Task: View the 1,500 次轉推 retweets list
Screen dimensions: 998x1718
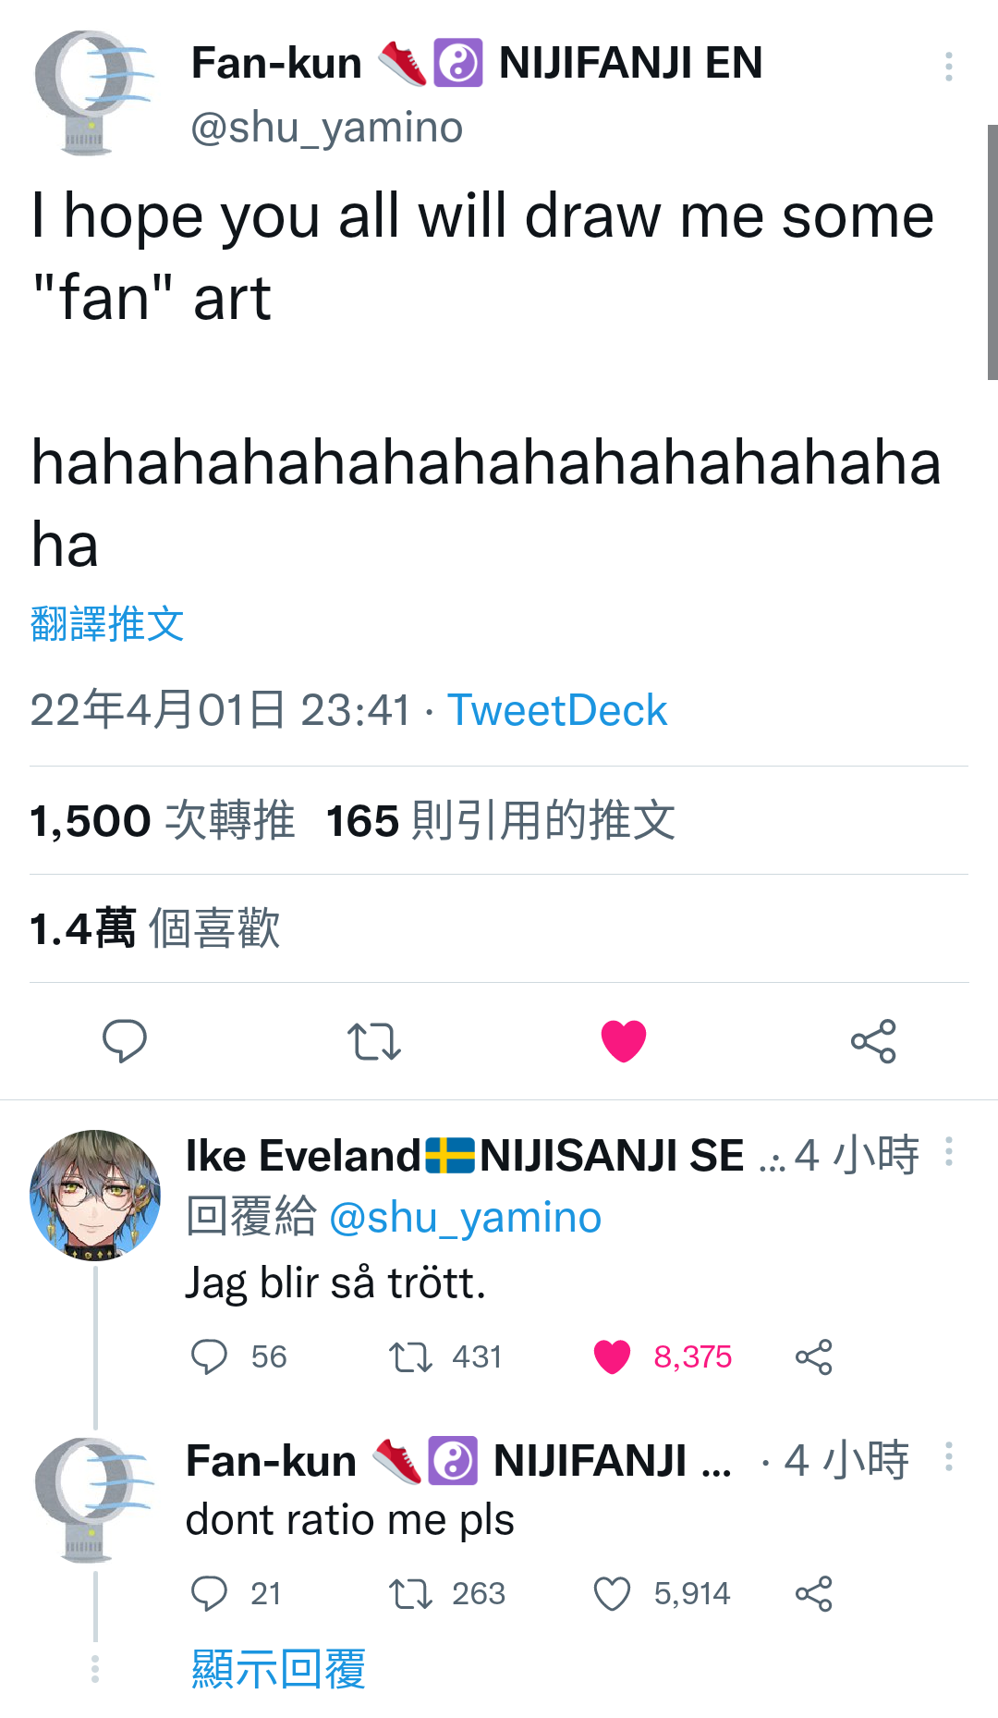Action: tap(163, 820)
